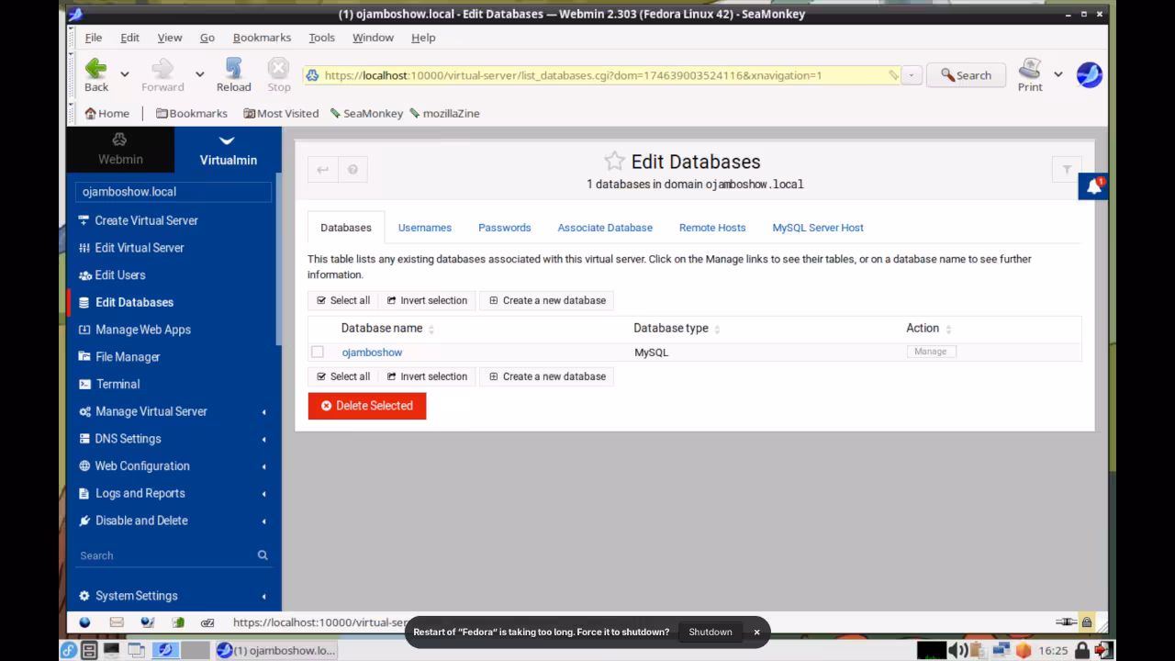Open Composer icon in status bar

coord(148,622)
